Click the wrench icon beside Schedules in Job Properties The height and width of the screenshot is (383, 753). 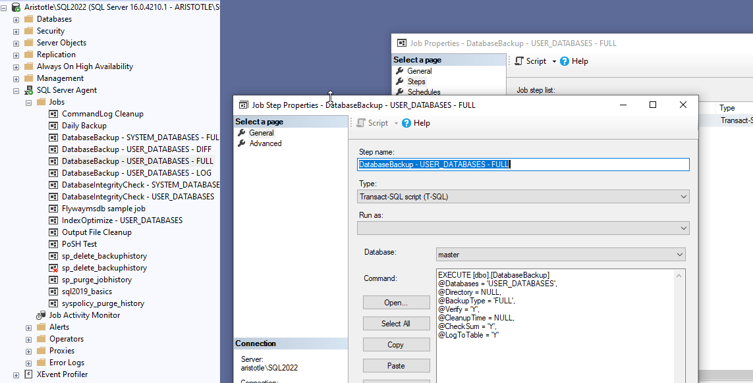tap(399, 91)
